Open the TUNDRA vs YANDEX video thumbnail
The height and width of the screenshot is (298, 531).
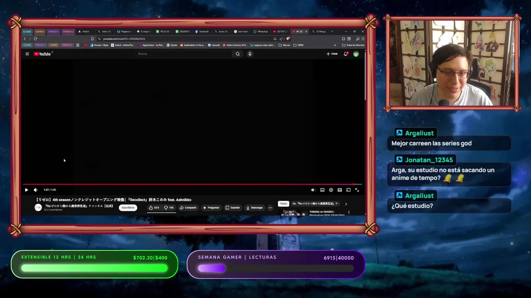tap(292, 213)
